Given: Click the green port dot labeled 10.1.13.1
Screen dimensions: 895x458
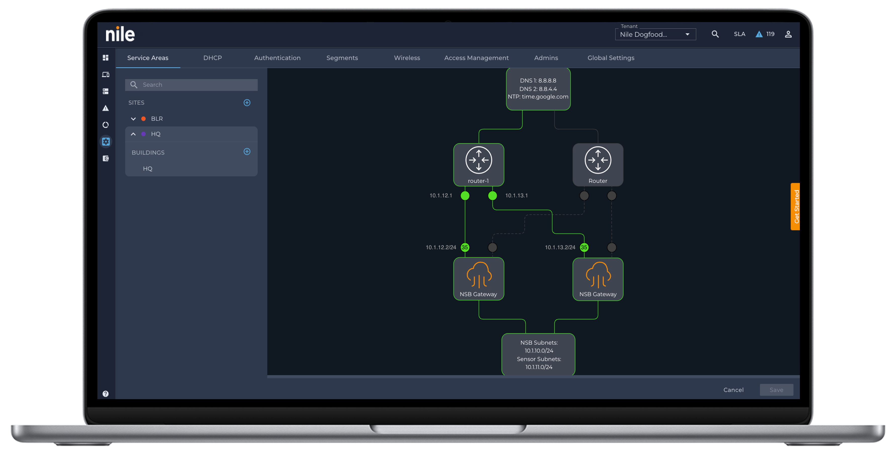Looking at the screenshot, I should point(492,196).
